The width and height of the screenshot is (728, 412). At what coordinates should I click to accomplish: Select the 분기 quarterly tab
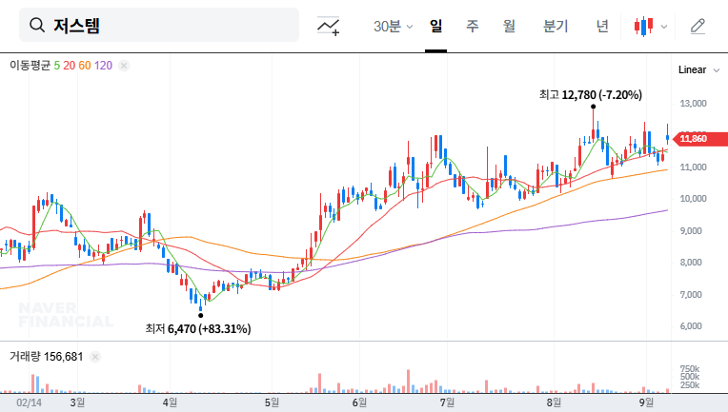(555, 26)
